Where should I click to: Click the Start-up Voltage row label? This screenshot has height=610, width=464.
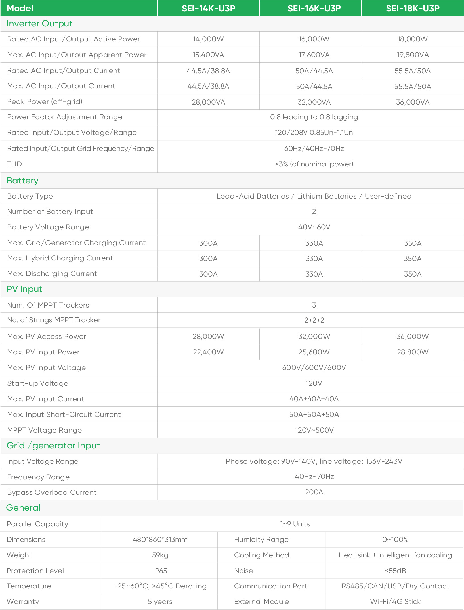coord(37,383)
